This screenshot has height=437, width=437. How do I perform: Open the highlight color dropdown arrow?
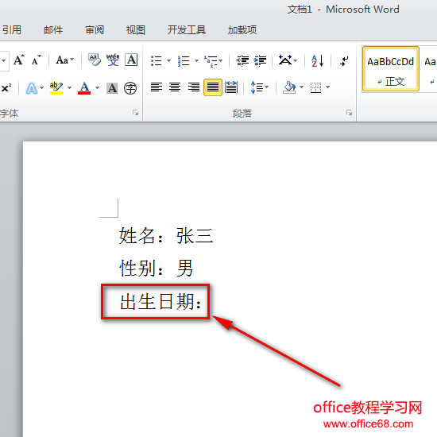click(x=70, y=87)
